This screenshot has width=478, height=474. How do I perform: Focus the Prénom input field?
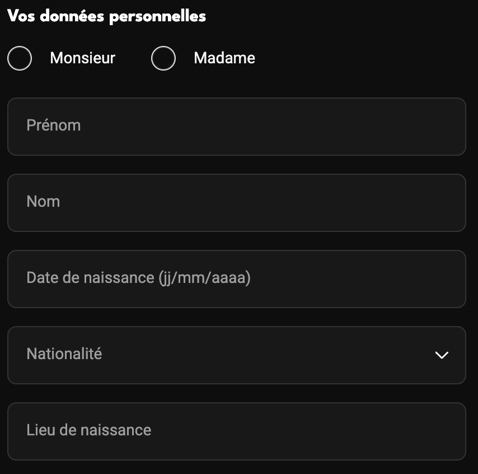(237, 127)
